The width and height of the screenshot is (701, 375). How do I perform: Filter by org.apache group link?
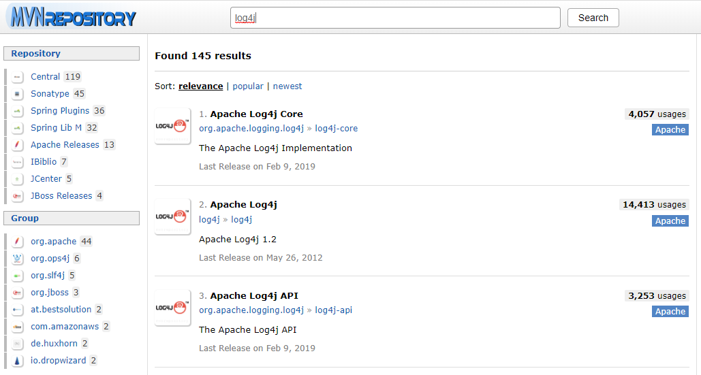coord(54,242)
